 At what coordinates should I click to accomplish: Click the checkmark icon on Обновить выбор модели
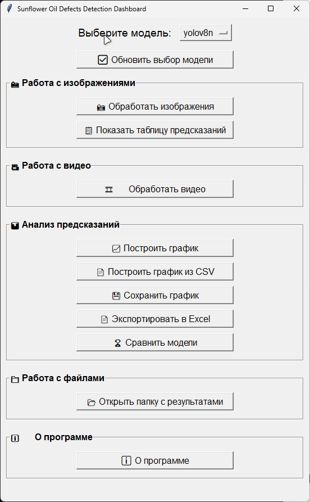coord(102,60)
